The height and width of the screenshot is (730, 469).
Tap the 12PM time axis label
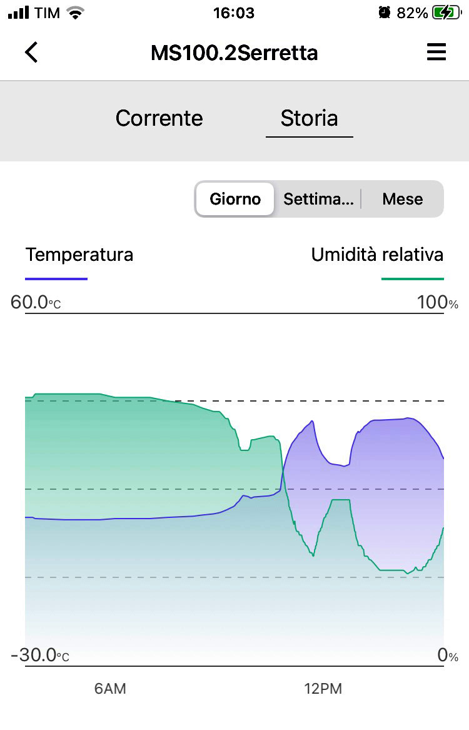click(323, 689)
